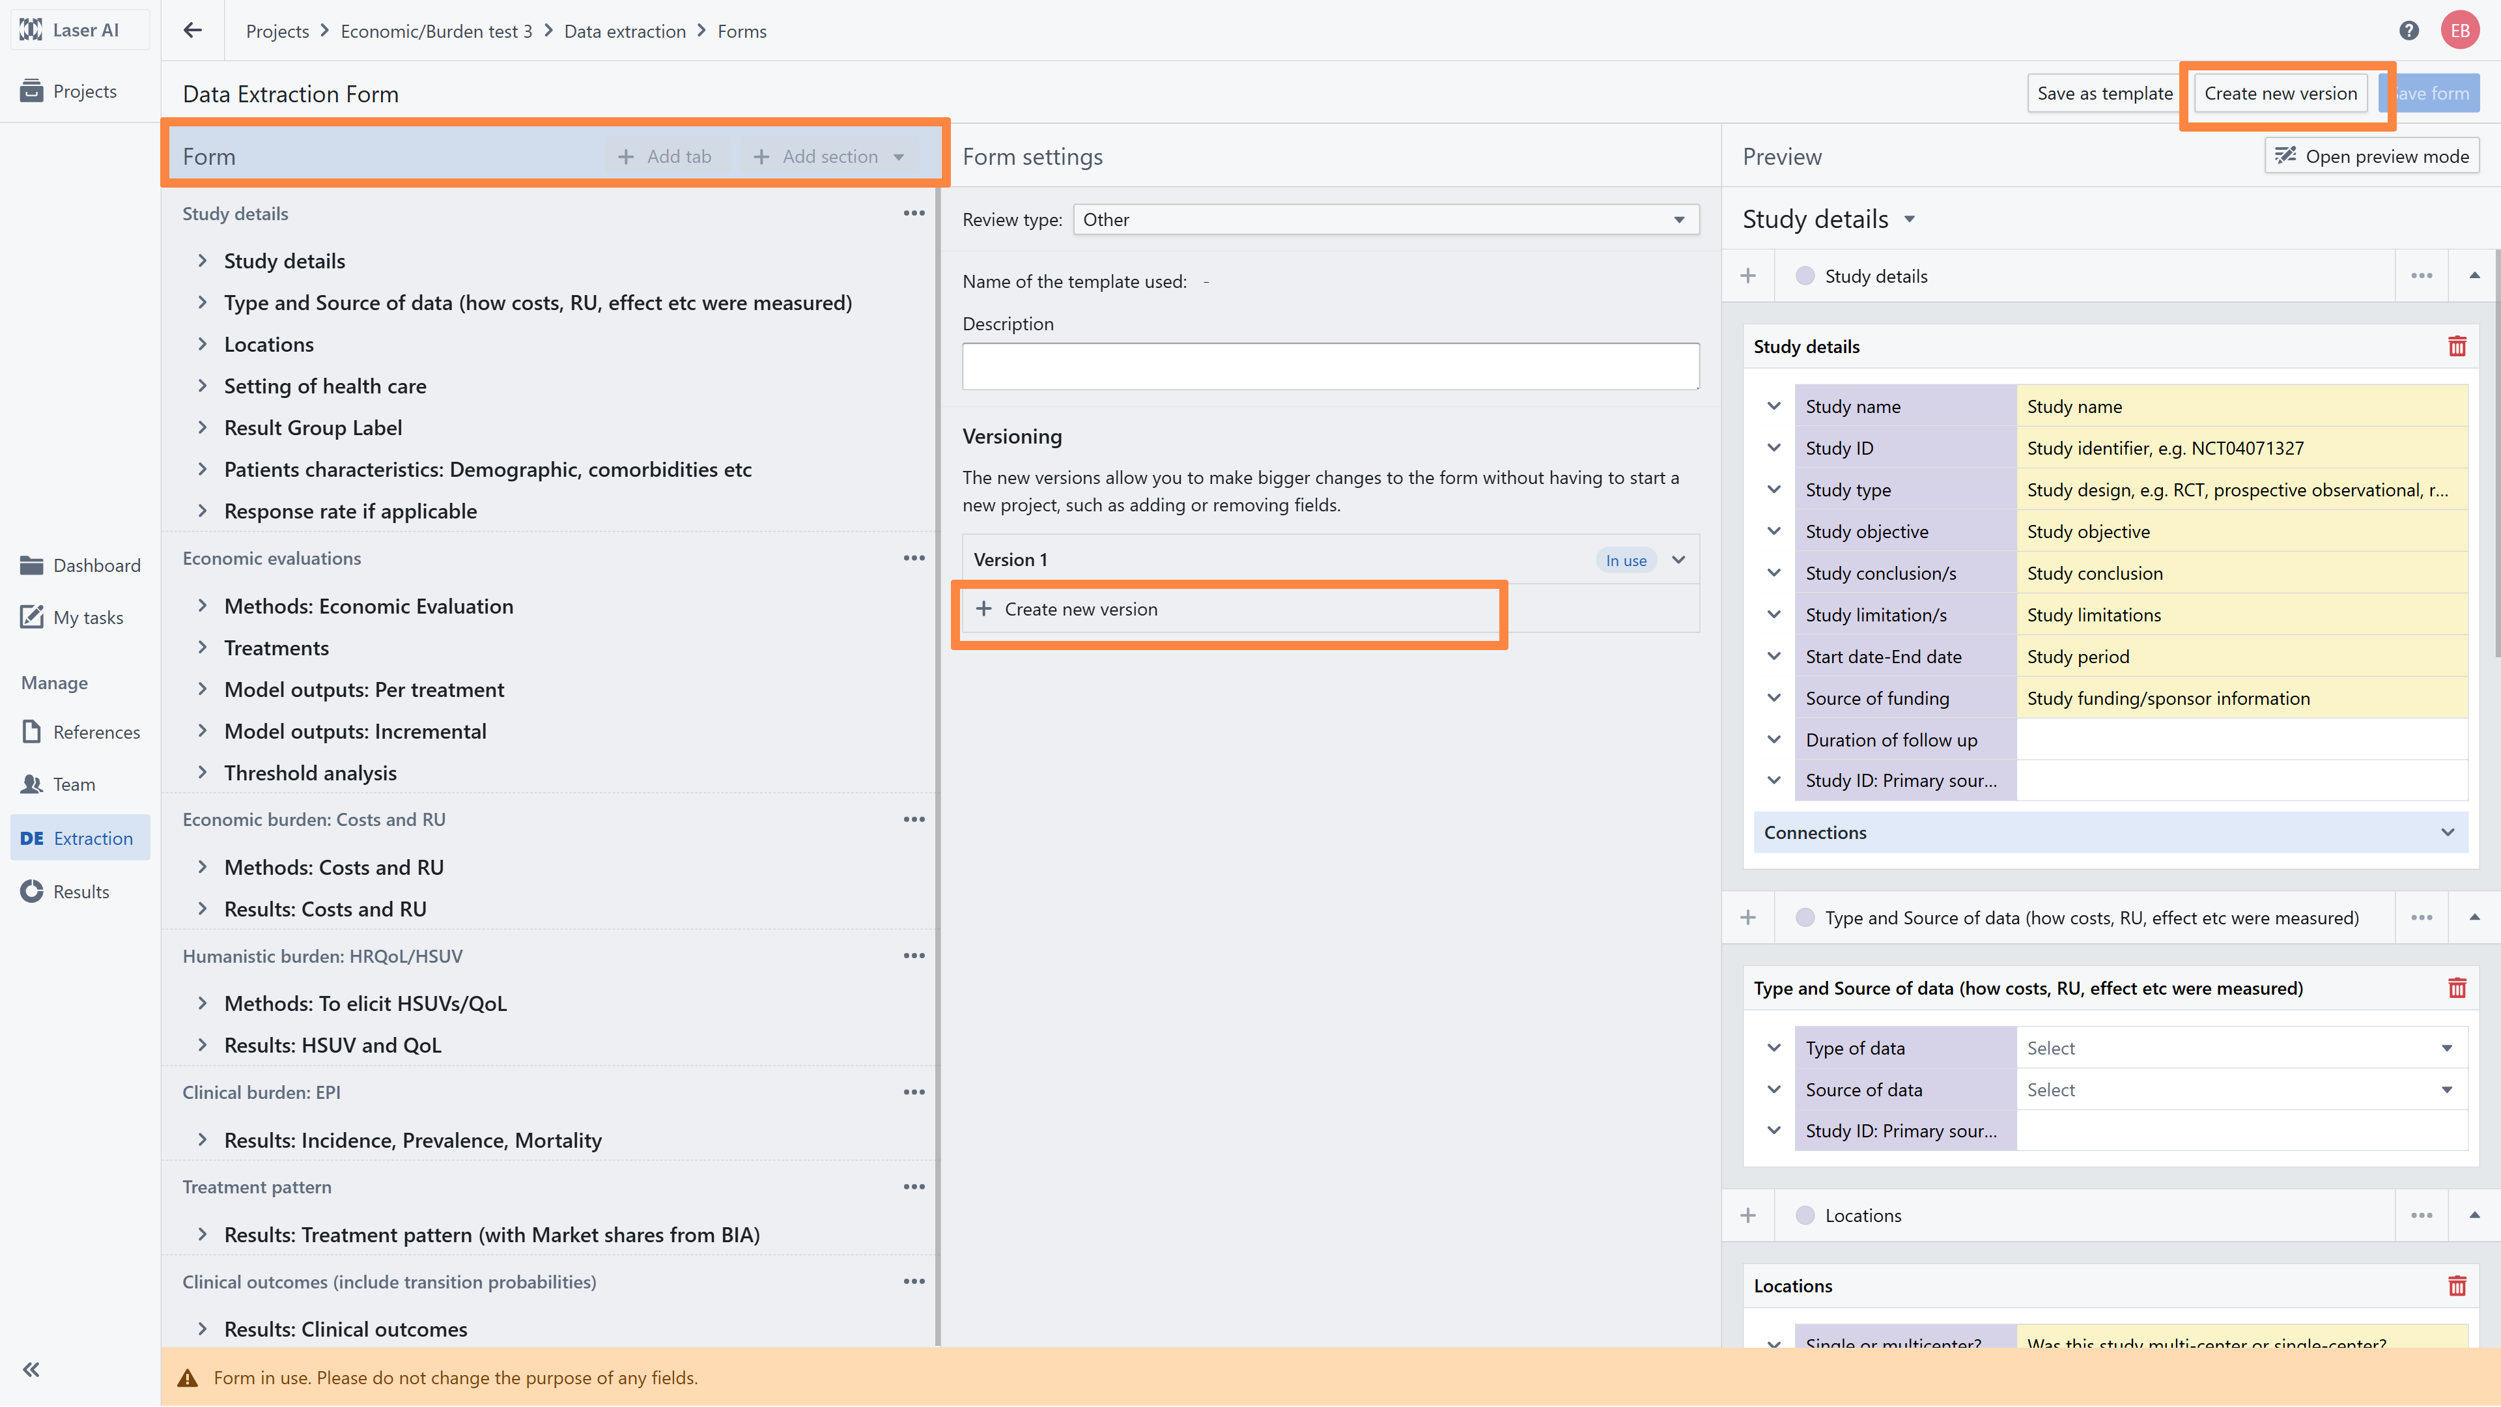The height and width of the screenshot is (1407, 2501).
Task: Click into the Description text field
Action: tap(1330, 366)
